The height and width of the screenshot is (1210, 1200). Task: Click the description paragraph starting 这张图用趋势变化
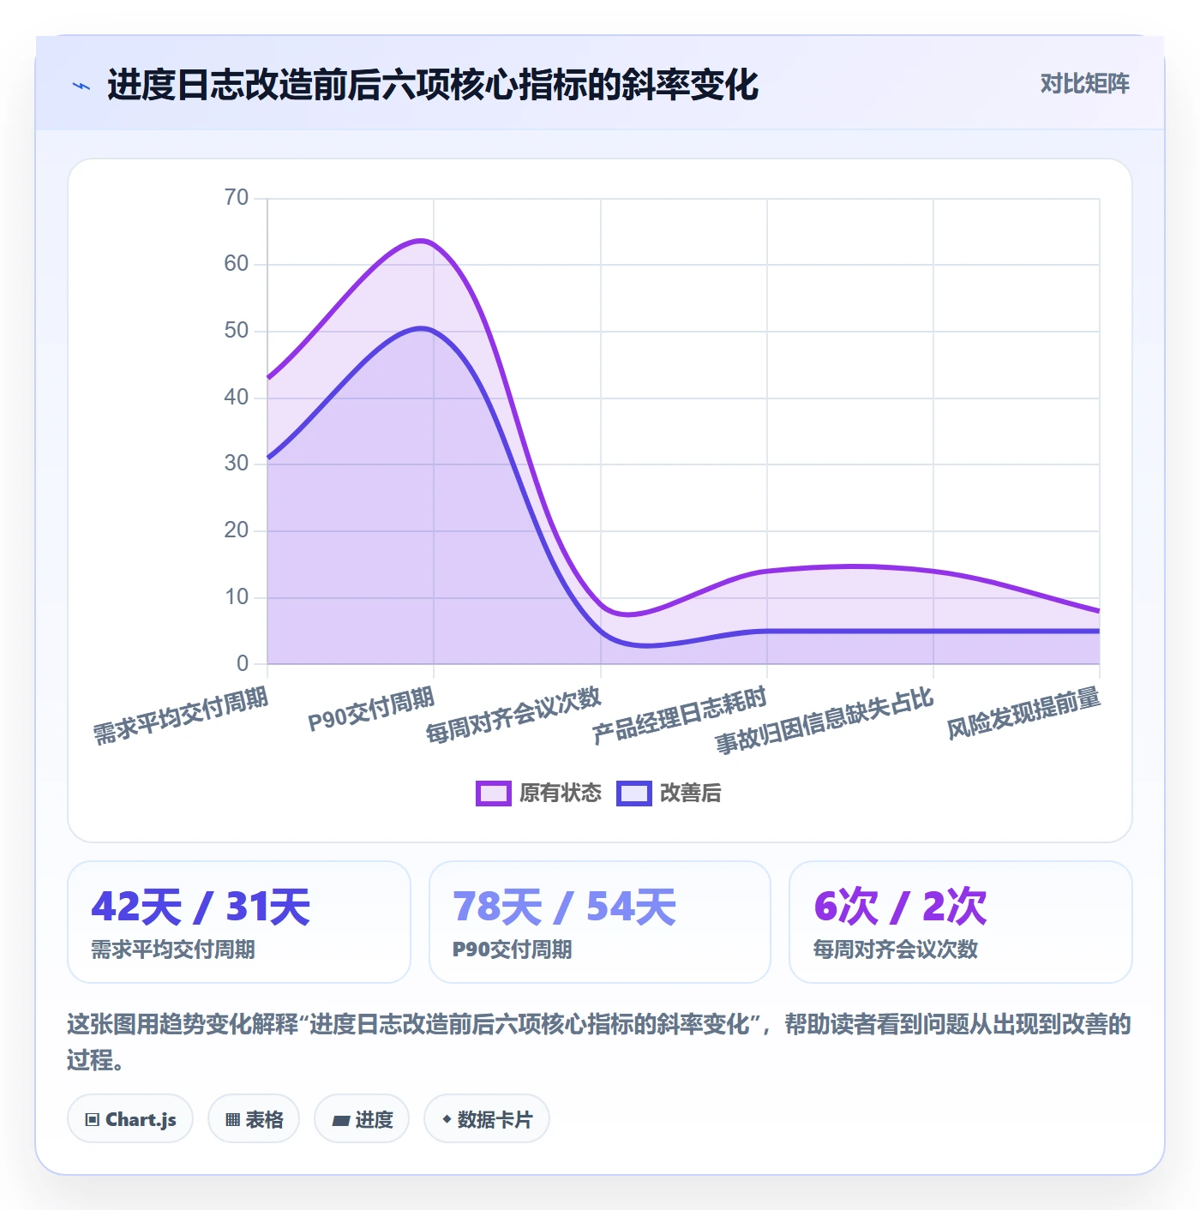[x=599, y=1042]
